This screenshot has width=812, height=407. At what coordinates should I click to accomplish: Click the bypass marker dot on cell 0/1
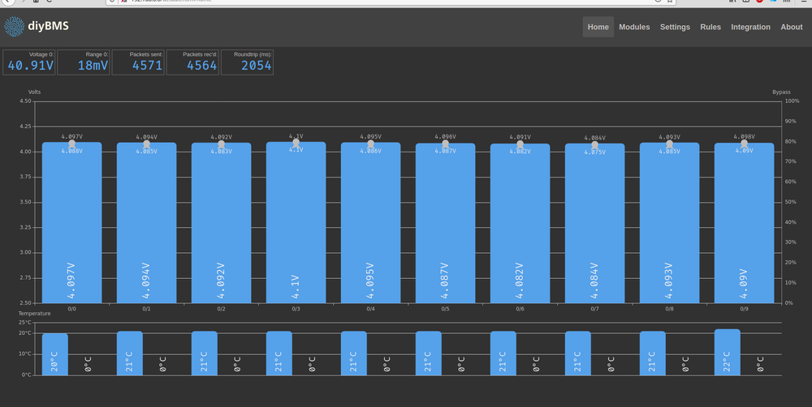(146, 144)
